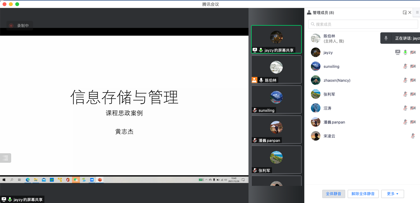Toggle 宋凌云's muted microphone
Image resolution: width=420 pixels, height=203 pixels.
pyautogui.click(x=413, y=136)
